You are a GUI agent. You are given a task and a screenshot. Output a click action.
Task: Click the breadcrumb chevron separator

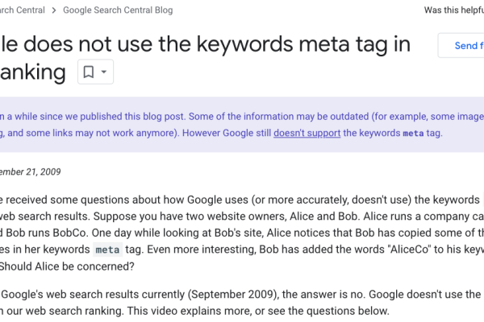pyautogui.click(x=54, y=10)
